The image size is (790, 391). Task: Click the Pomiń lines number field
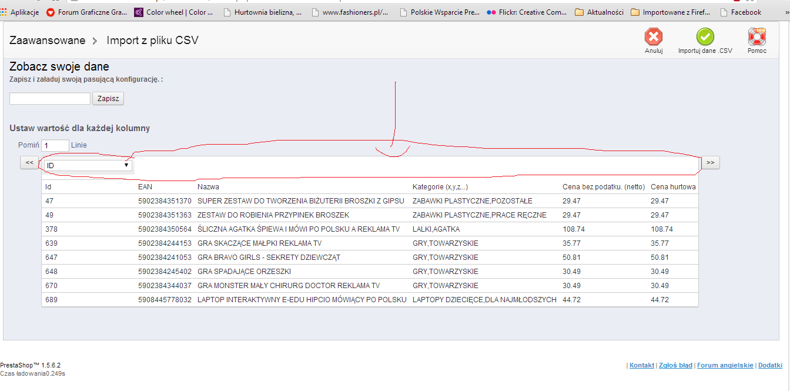coord(55,145)
